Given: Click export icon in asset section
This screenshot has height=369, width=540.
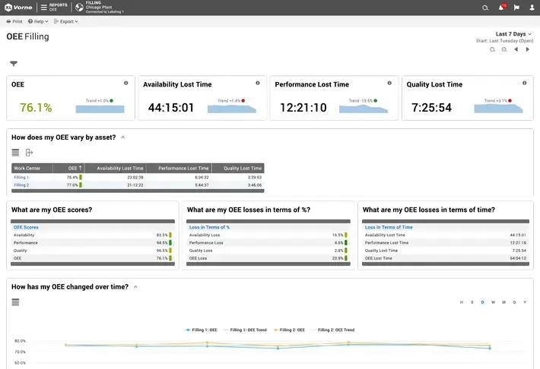Looking at the screenshot, I should [29, 153].
